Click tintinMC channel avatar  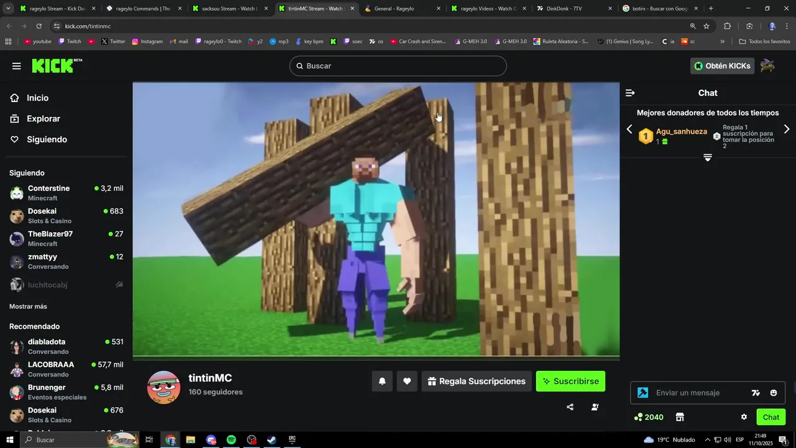(x=164, y=388)
